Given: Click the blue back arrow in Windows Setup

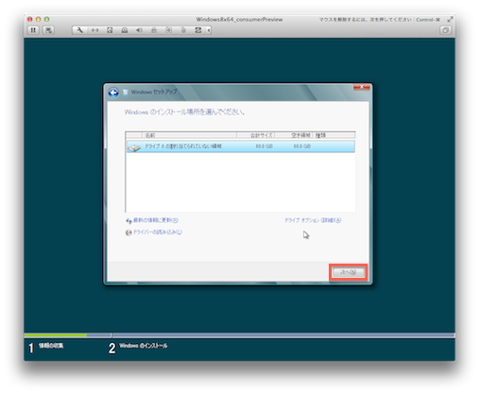Looking at the screenshot, I should tap(113, 93).
